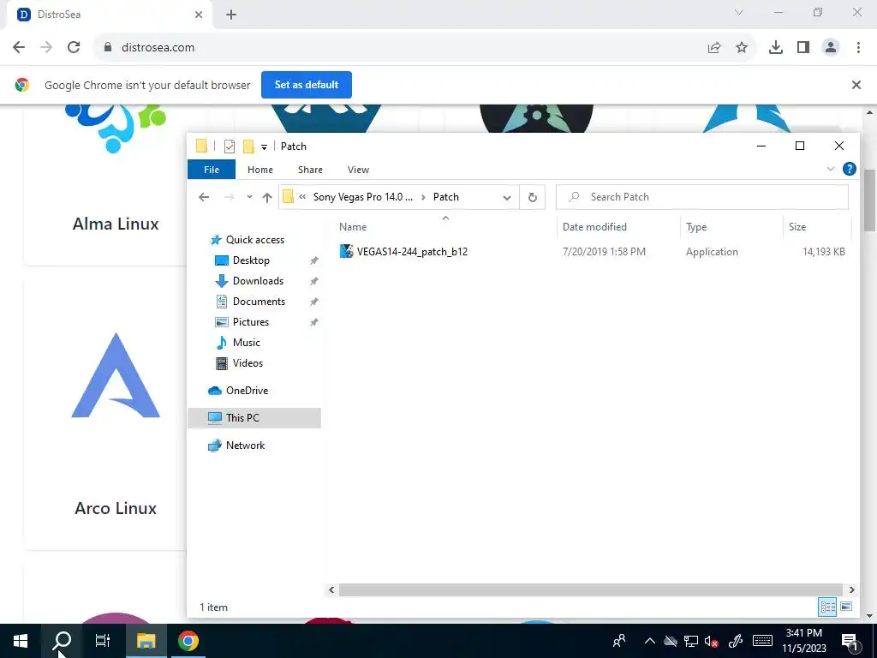Click Properties icon in quick access toolbar
Screen dimensions: 877x658
click(x=230, y=147)
